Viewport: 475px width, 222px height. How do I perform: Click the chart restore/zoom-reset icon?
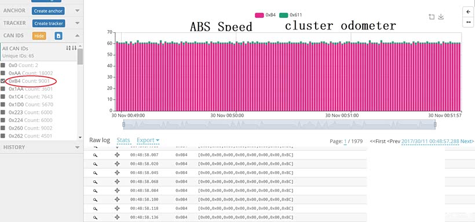(x=432, y=17)
